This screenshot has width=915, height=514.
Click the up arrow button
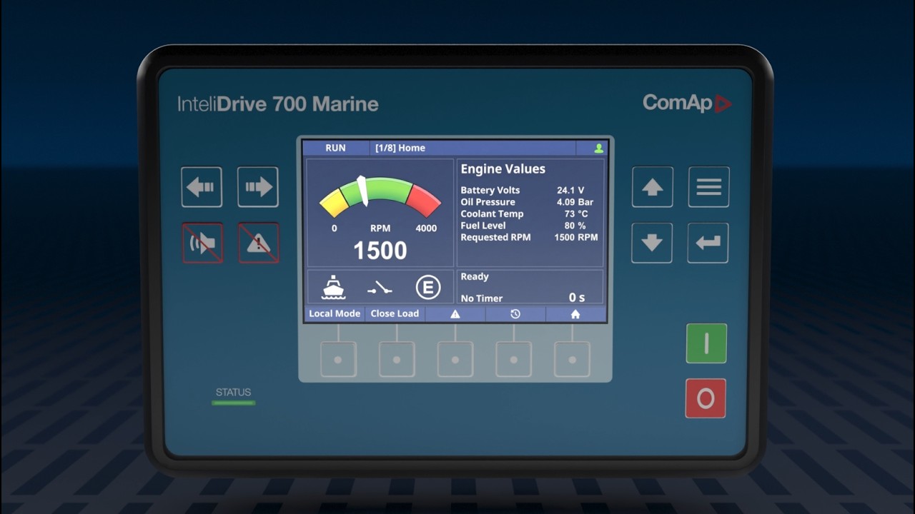652,187
